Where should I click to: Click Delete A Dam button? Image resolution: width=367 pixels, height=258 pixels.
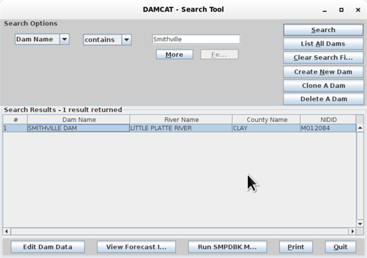coord(323,99)
